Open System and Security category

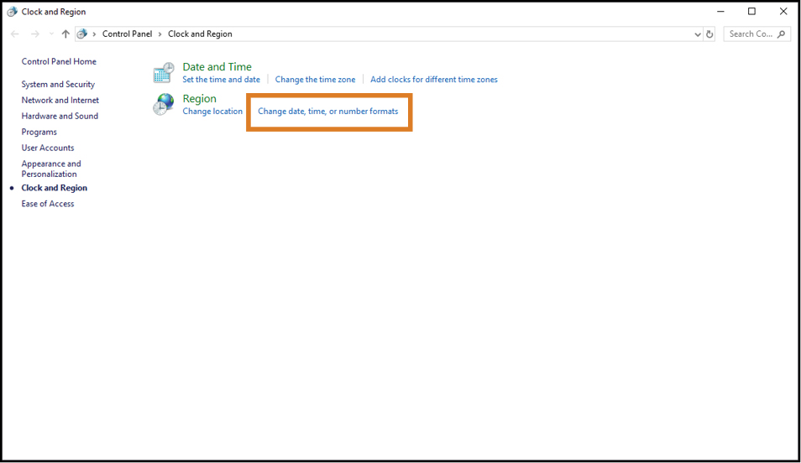click(x=58, y=84)
